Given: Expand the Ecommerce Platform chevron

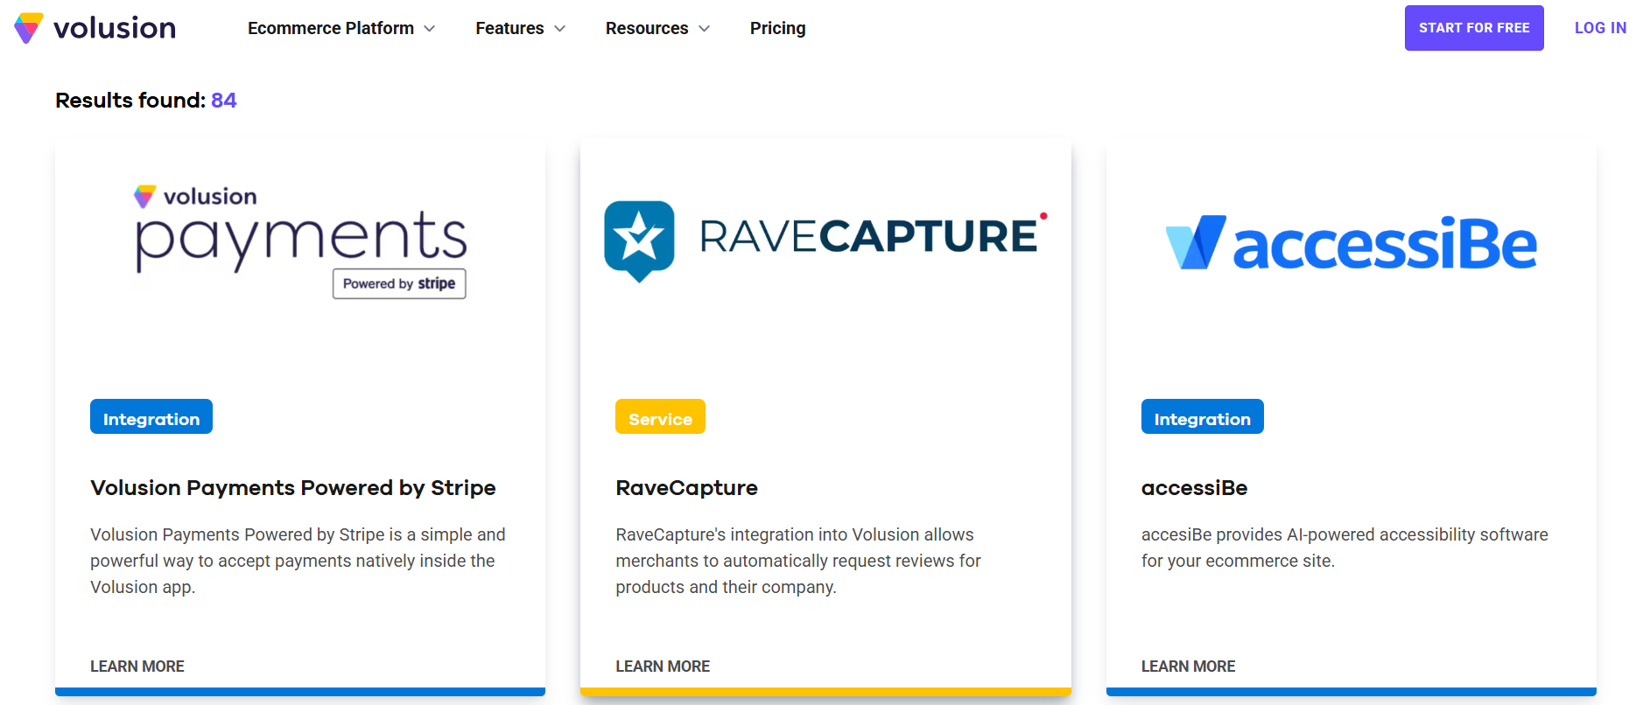Looking at the screenshot, I should (x=430, y=29).
